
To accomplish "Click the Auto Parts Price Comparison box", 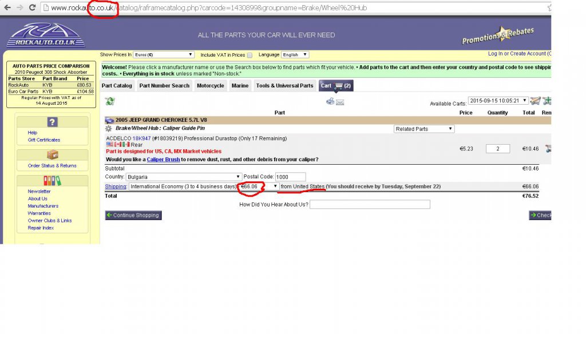I will point(51,85).
